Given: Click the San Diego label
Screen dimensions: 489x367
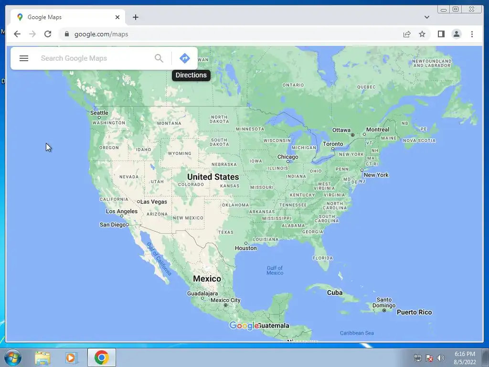Looking at the screenshot, I should (x=113, y=225).
